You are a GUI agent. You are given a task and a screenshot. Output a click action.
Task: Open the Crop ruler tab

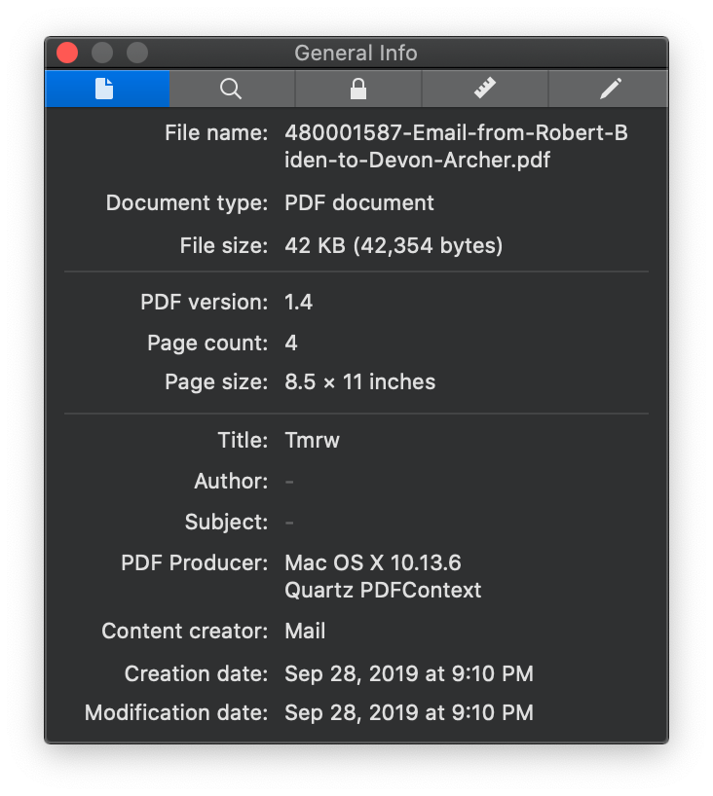(485, 89)
